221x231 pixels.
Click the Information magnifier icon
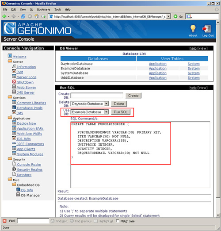[14, 66]
